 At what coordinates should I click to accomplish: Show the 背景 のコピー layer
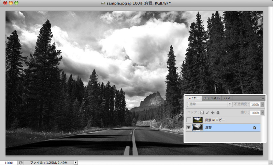pyautogui.click(x=189, y=120)
